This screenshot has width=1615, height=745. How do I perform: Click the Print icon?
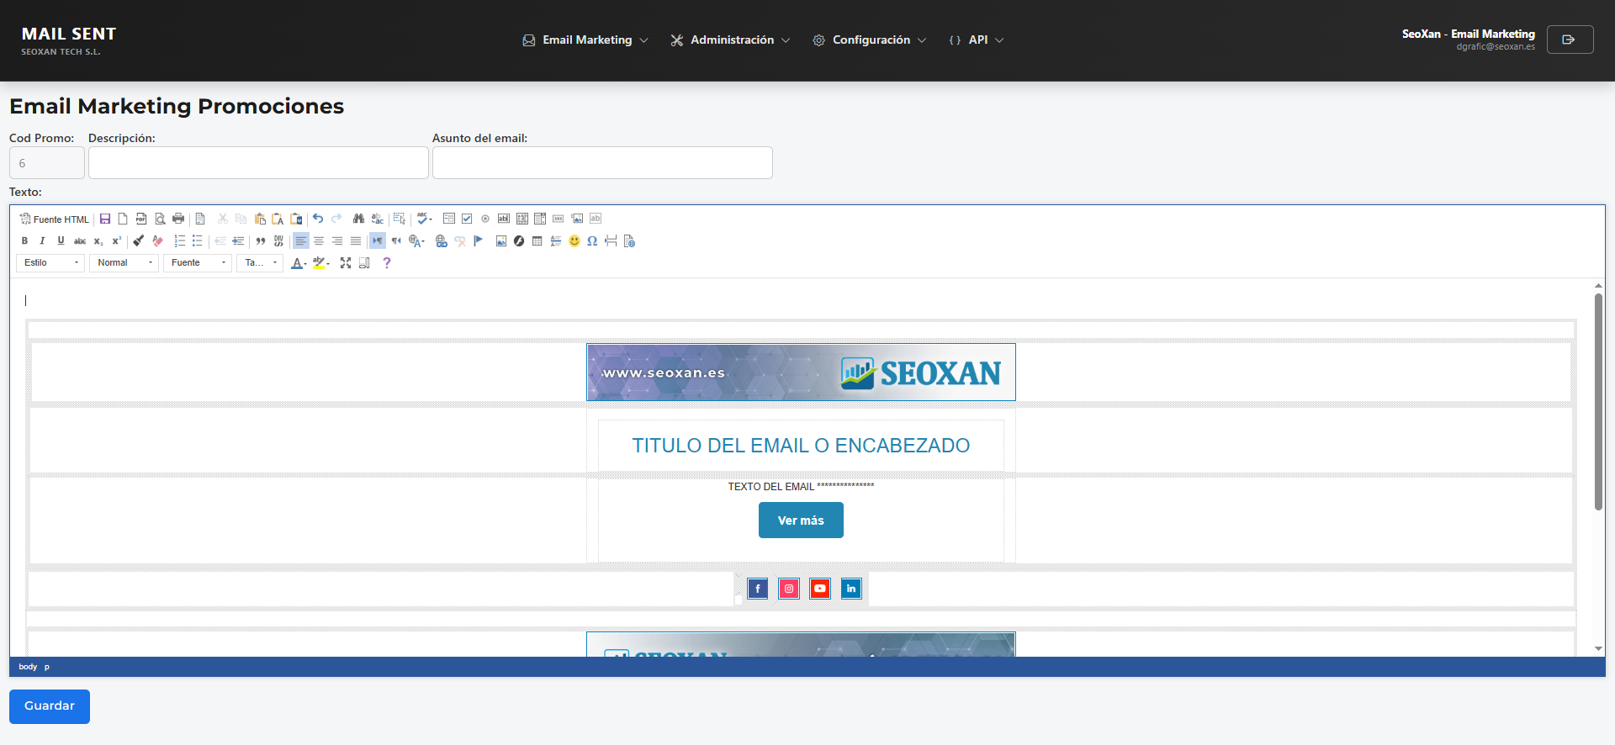[178, 219]
